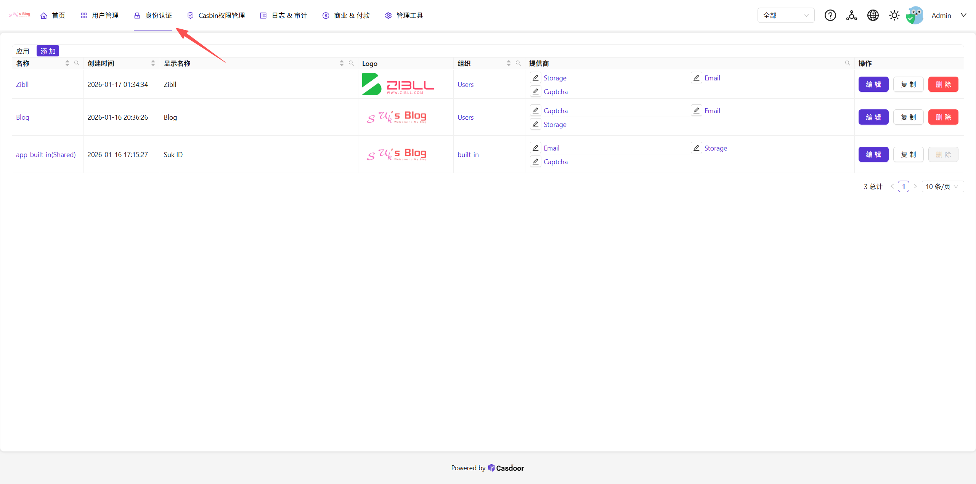The height and width of the screenshot is (484, 976).
Task: Open search filter icon in 名称 column
Action: pyautogui.click(x=77, y=63)
